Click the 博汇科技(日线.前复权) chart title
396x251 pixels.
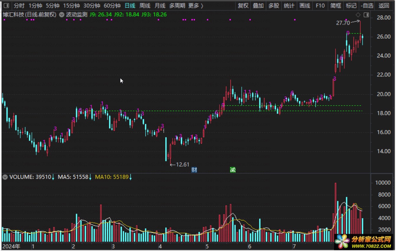29,15
